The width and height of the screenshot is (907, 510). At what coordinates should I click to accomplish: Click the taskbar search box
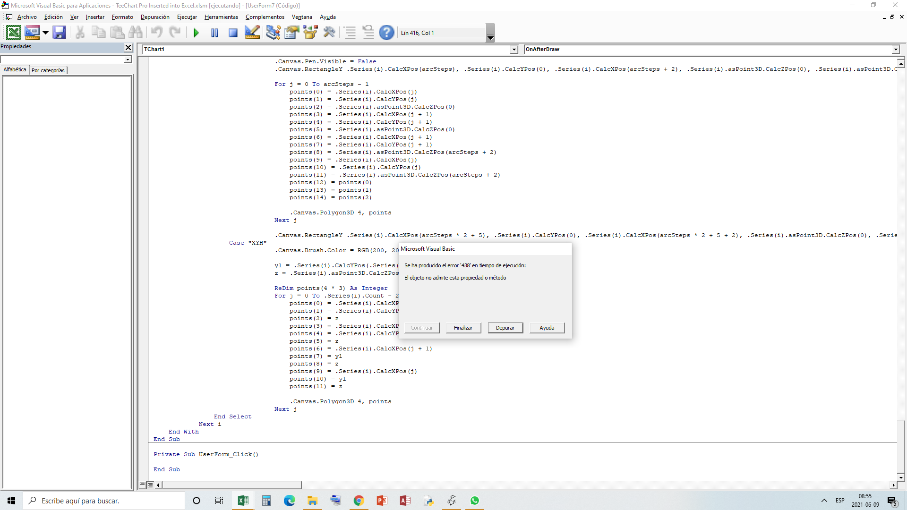[104, 501]
